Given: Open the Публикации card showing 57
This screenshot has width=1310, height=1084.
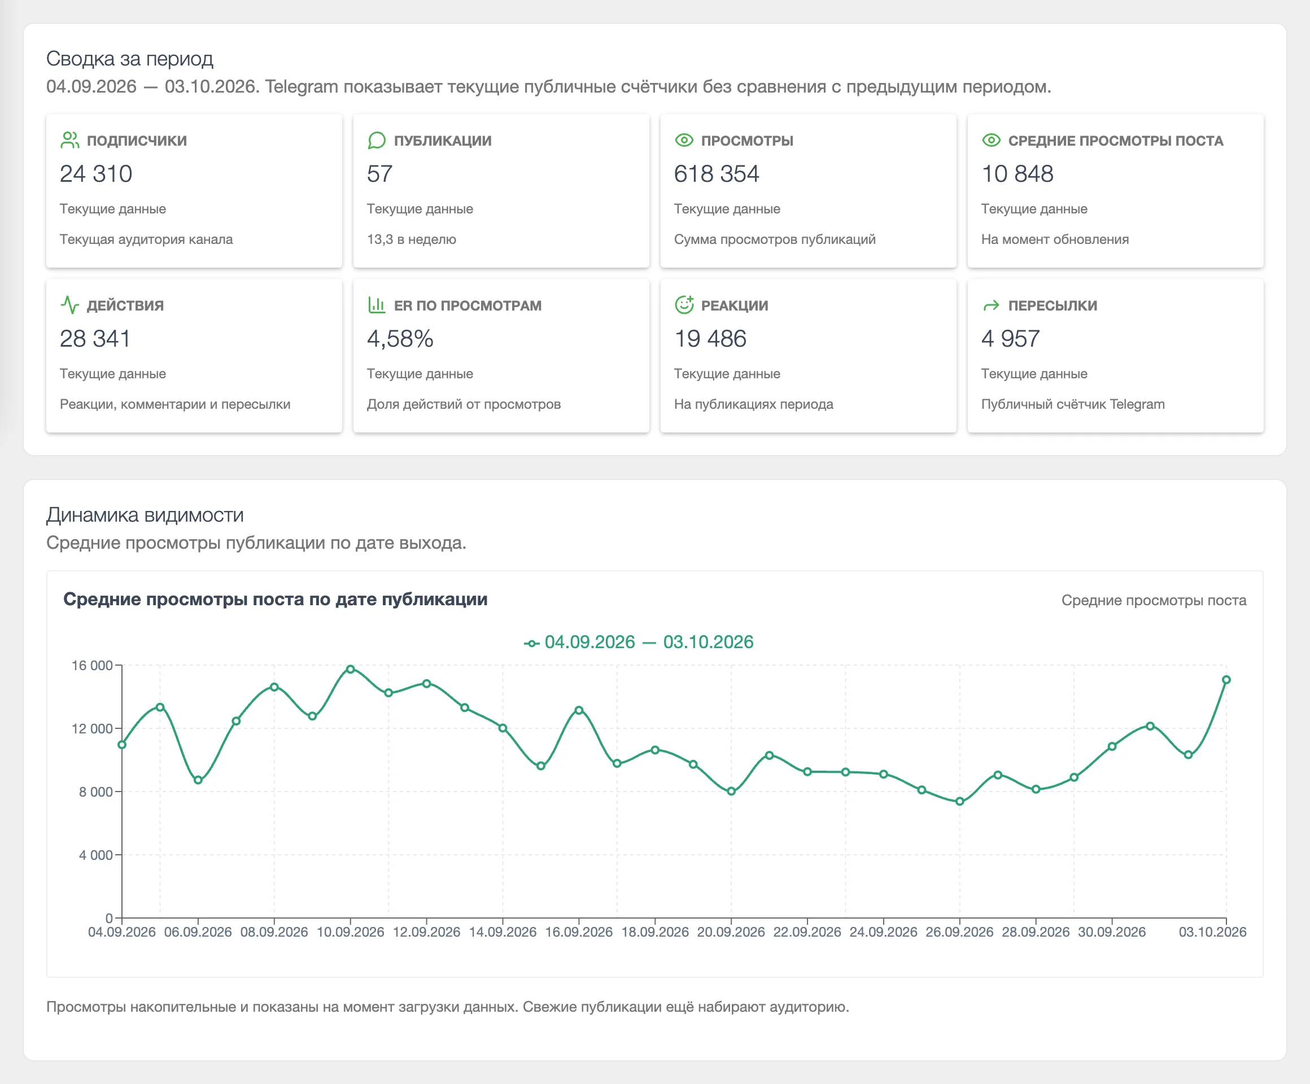Looking at the screenshot, I should point(501,190).
